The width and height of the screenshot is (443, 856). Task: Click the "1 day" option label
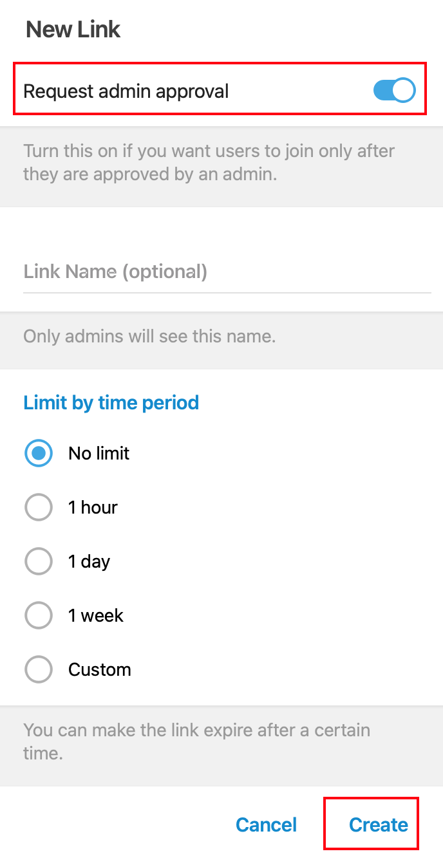(89, 562)
